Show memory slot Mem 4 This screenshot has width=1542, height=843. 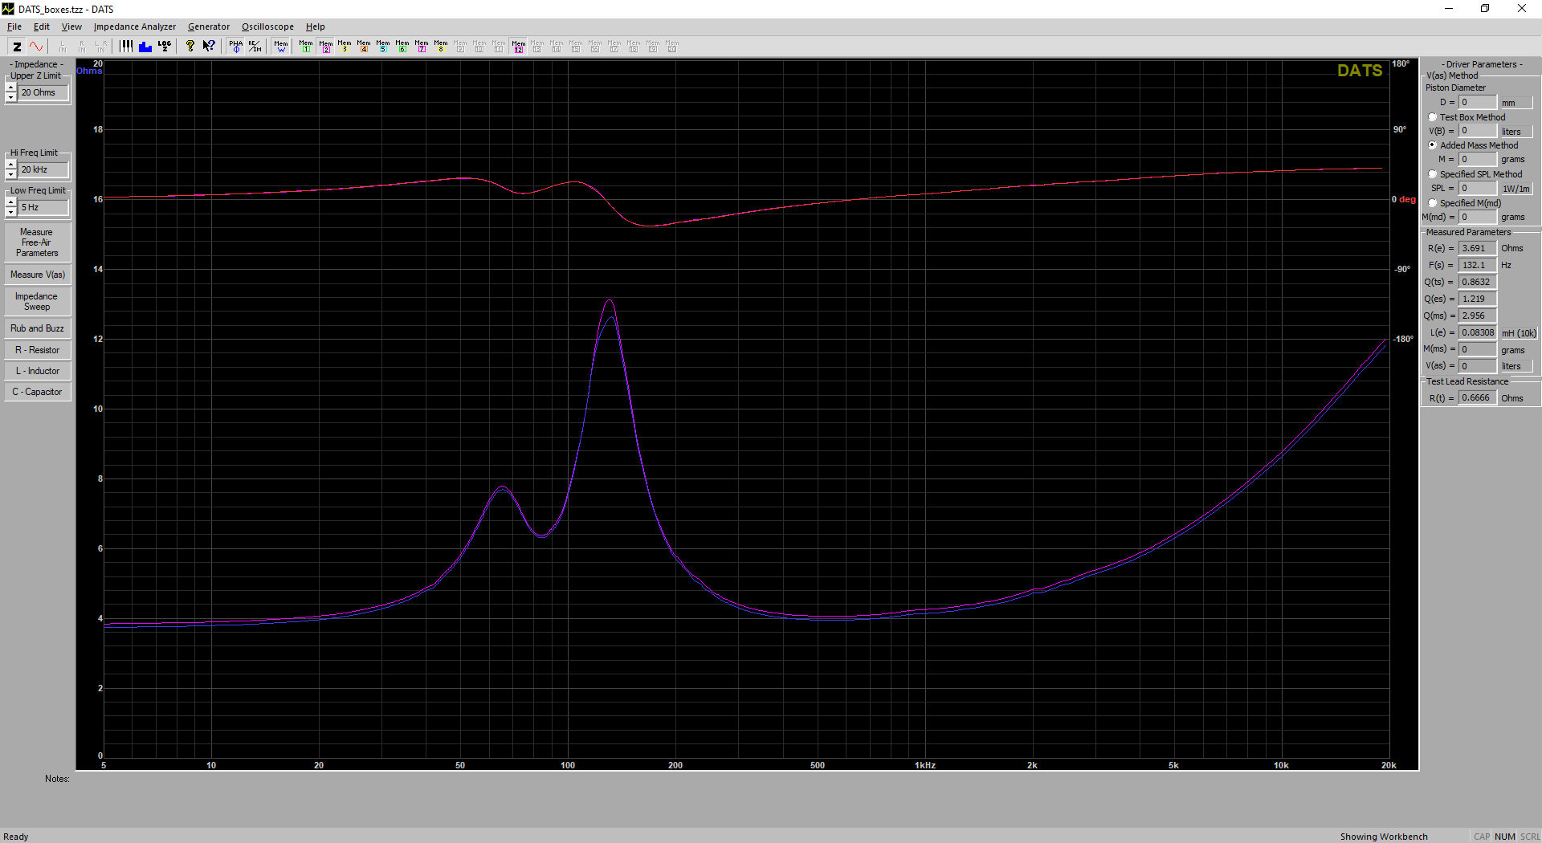pyautogui.click(x=364, y=47)
